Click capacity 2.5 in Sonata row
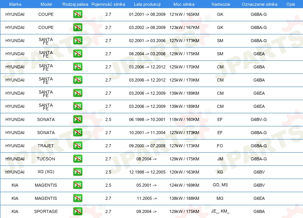The width and height of the screenshot is (303, 218). click(108, 119)
